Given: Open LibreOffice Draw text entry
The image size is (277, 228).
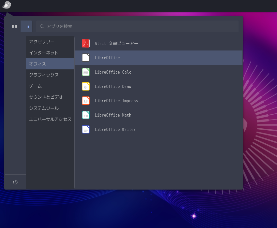Looking at the screenshot, I should click(113, 86).
